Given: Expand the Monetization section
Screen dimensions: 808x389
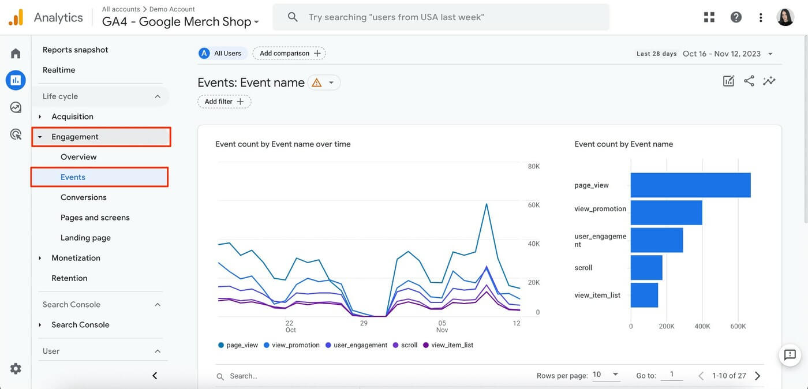Looking at the screenshot, I should 76,258.
